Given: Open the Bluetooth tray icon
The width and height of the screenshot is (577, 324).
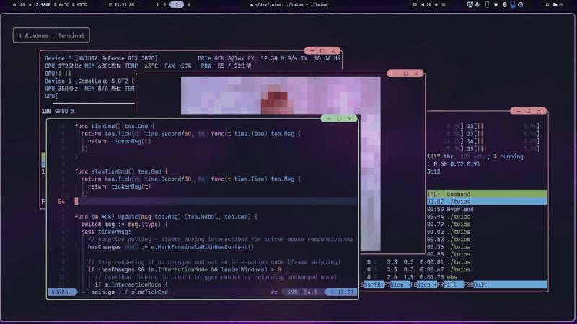Looking at the screenshot, I should [x=504, y=5].
